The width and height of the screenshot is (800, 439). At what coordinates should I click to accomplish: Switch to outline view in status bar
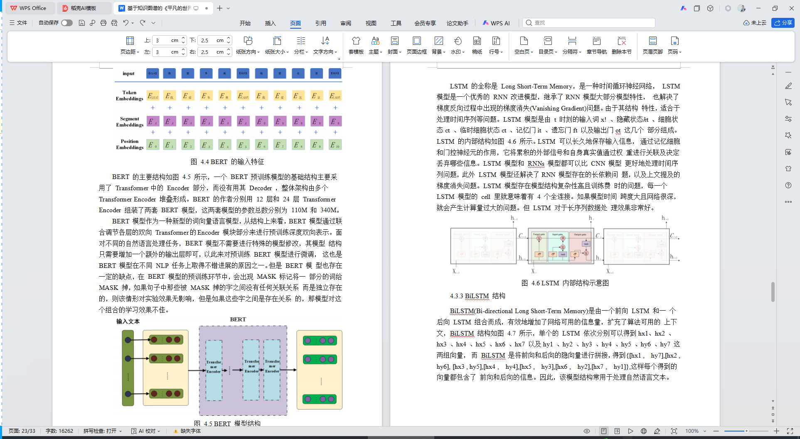617,431
